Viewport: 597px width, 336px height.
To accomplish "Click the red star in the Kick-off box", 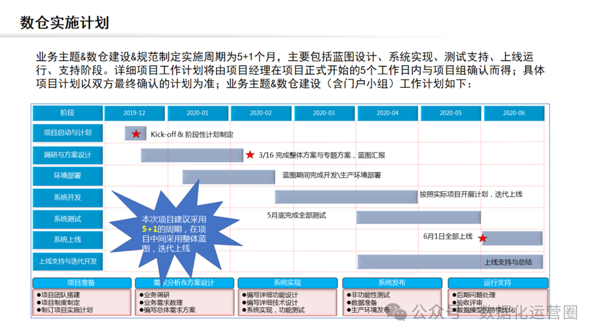I will [136, 134].
